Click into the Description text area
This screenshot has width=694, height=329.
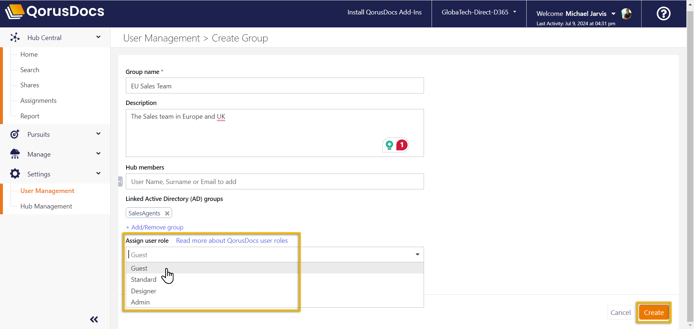click(275, 133)
